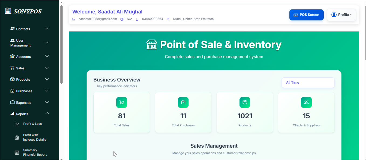This screenshot has height=160, width=366.
Task: Click the Total Purchases bag icon
Action: click(x=183, y=102)
